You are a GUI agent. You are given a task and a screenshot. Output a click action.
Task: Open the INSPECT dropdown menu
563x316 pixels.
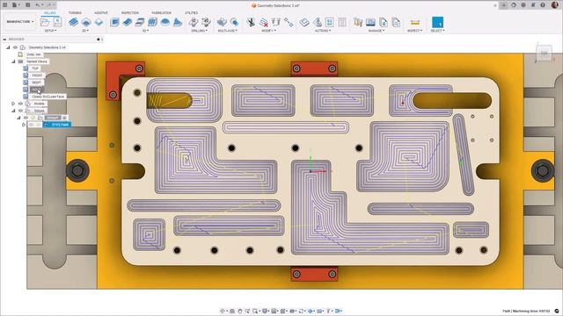414,31
